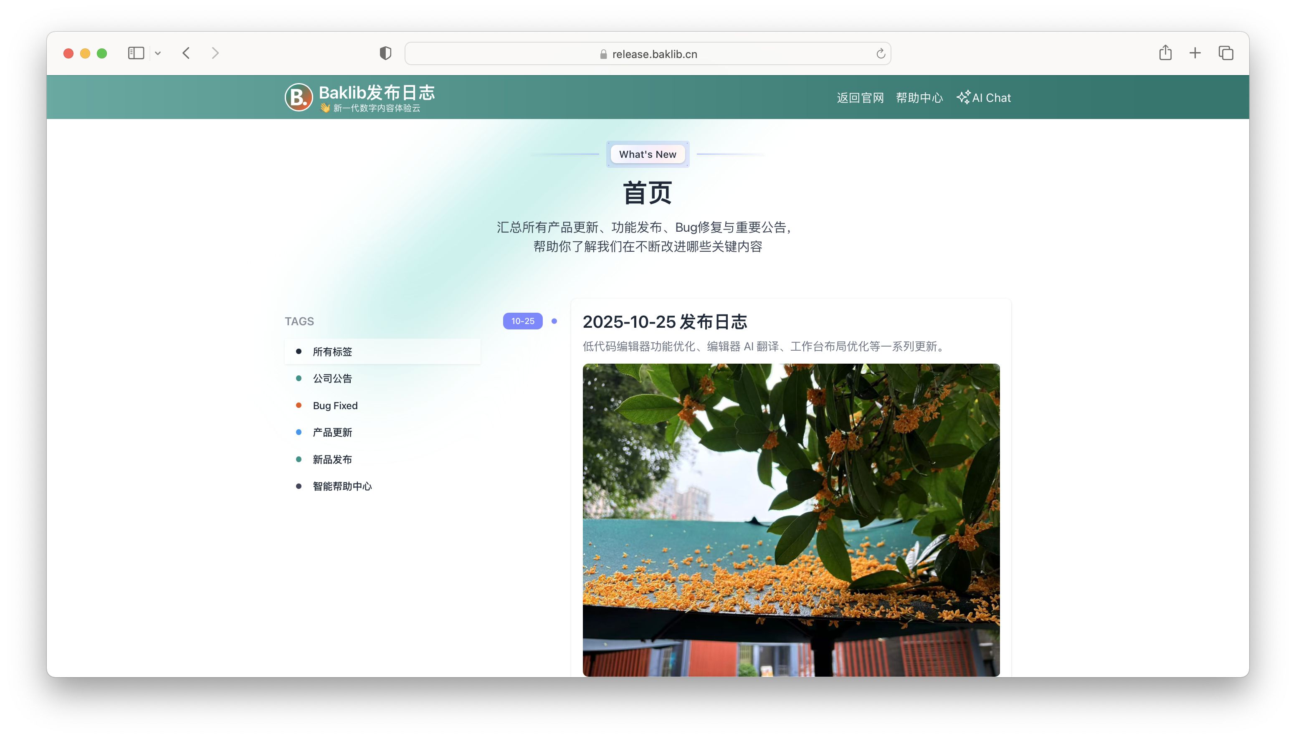
Task: Filter by the Bug Fixed tag
Action: coord(335,405)
